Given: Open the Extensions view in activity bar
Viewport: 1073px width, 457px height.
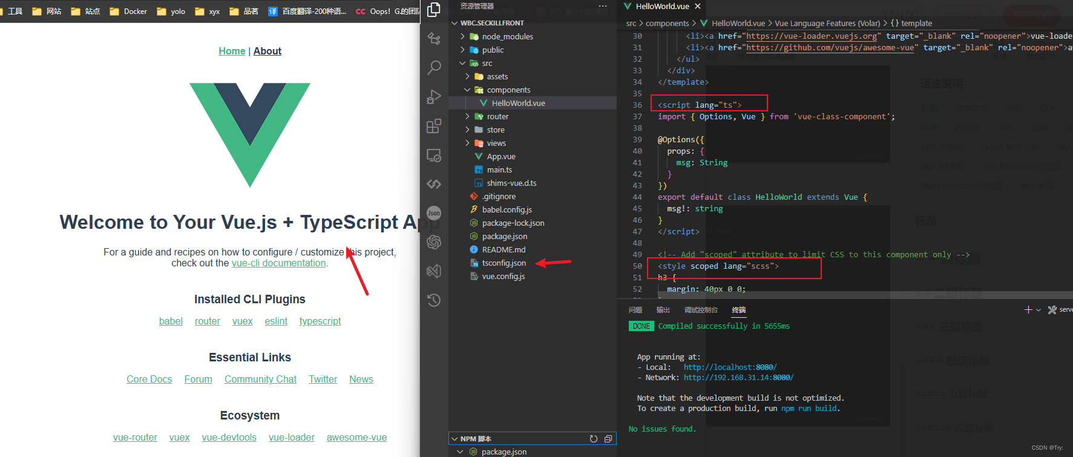Looking at the screenshot, I should coord(434,126).
